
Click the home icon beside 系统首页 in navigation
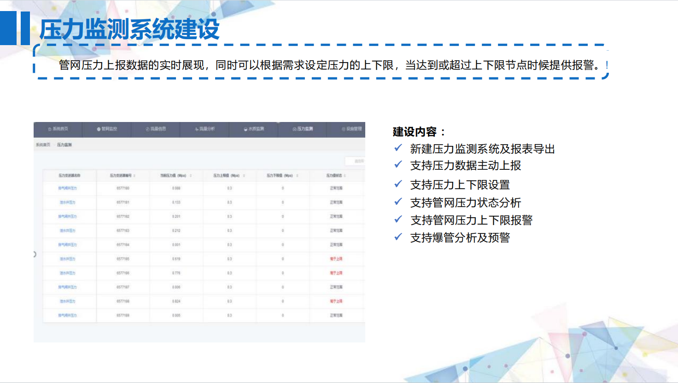point(50,129)
